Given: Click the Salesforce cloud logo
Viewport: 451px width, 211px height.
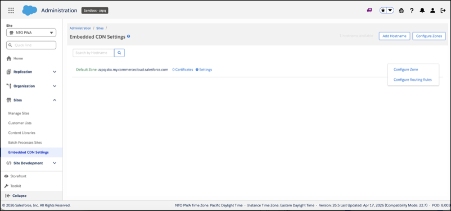Looking at the screenshot, I should click(x=30, y=10).
